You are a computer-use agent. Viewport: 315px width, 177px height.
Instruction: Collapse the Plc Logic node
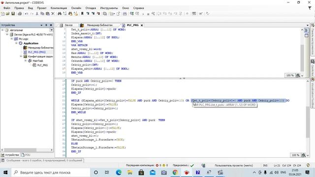point(12,39)
